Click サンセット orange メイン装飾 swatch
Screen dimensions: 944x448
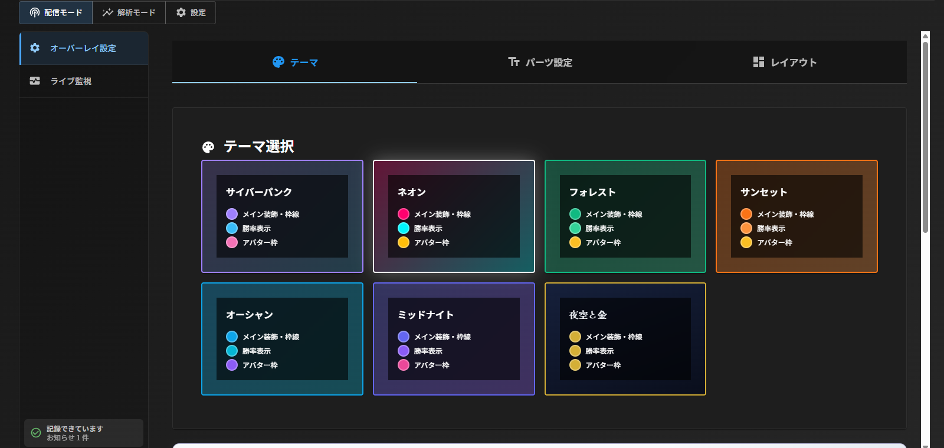tap(746, 214)
